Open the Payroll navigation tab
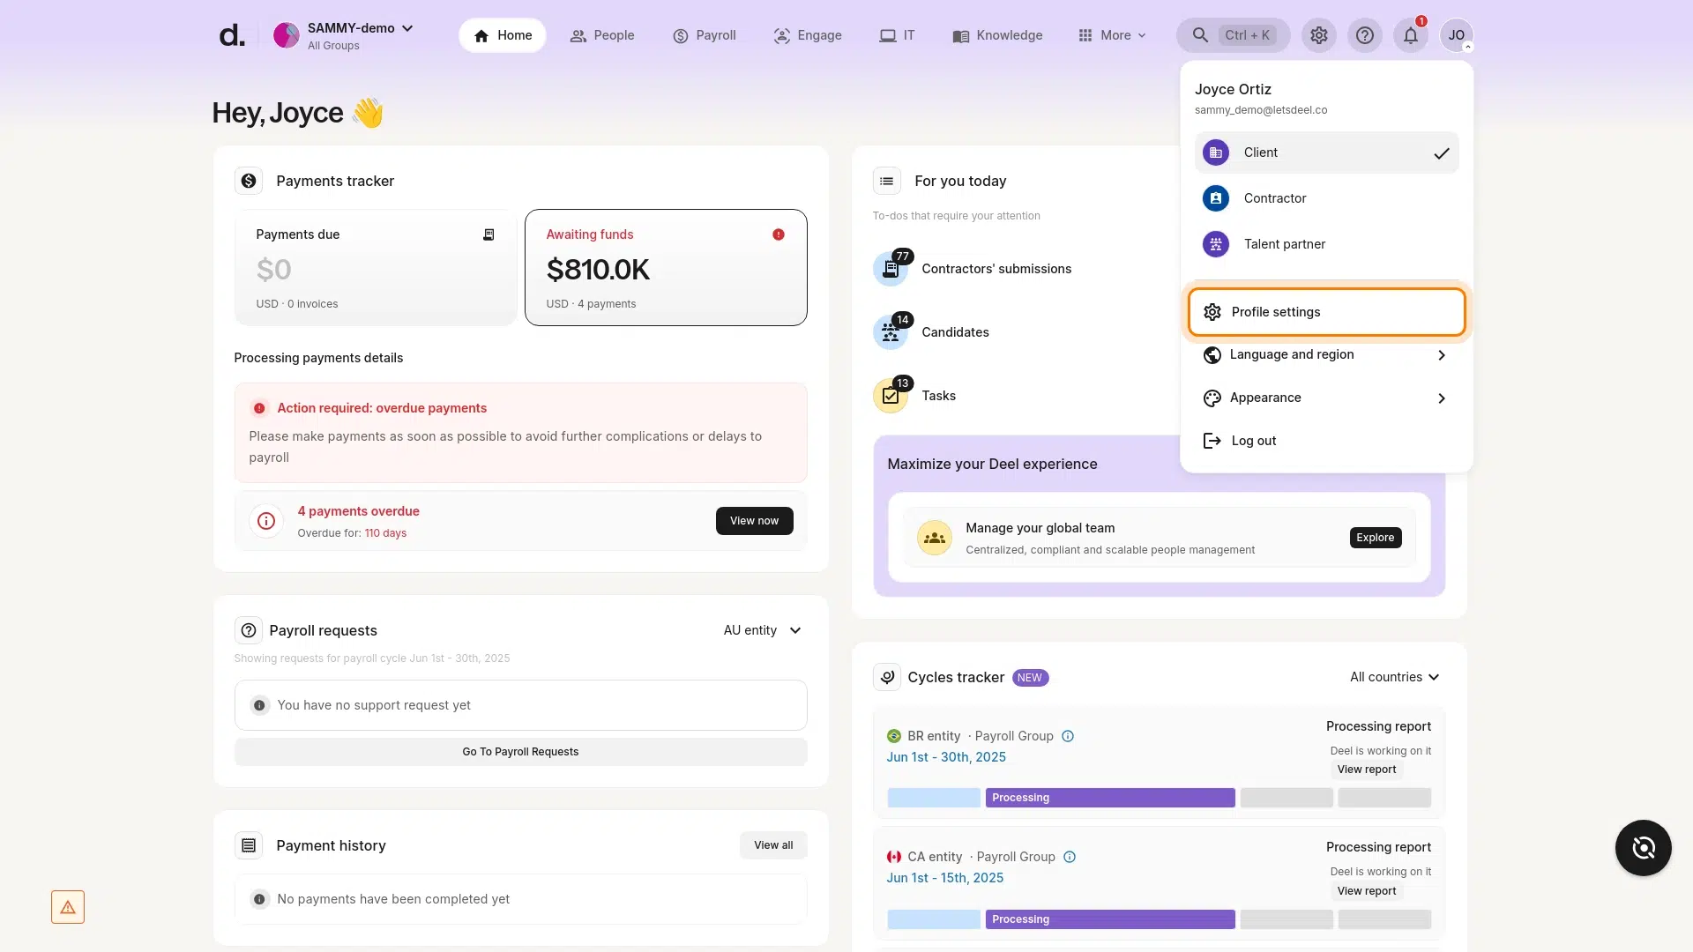The height and width of the screenshot is (952, 1693). point(704,35)
